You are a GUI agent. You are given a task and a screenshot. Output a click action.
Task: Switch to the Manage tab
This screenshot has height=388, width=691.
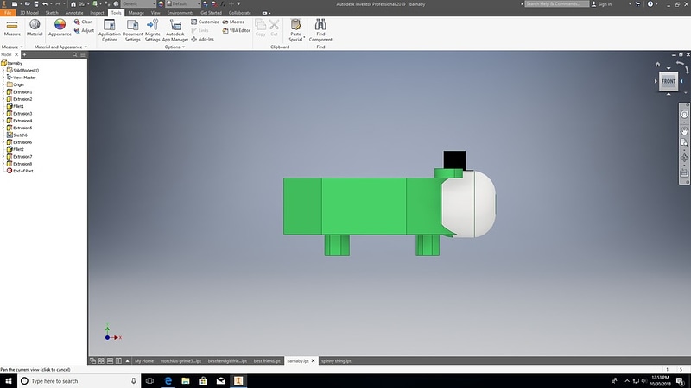(x=136, y=13)
